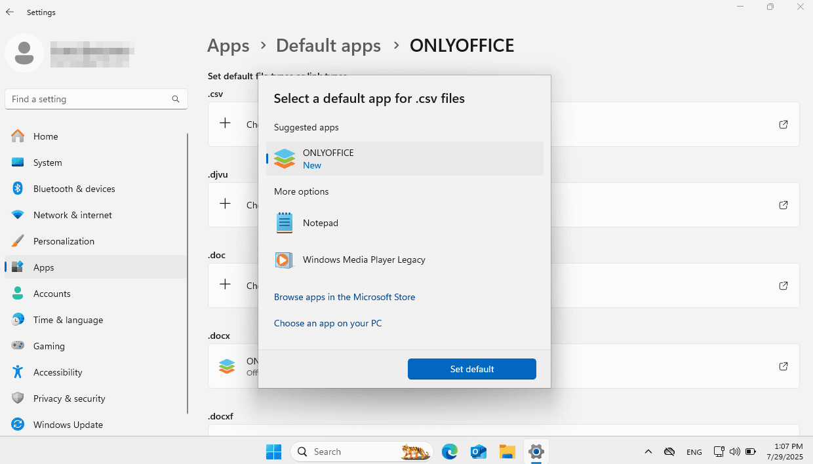The width and height of the screenshot is (813, 464).
Task: Click the external link icon in .csv row
Action: (783, 124)
